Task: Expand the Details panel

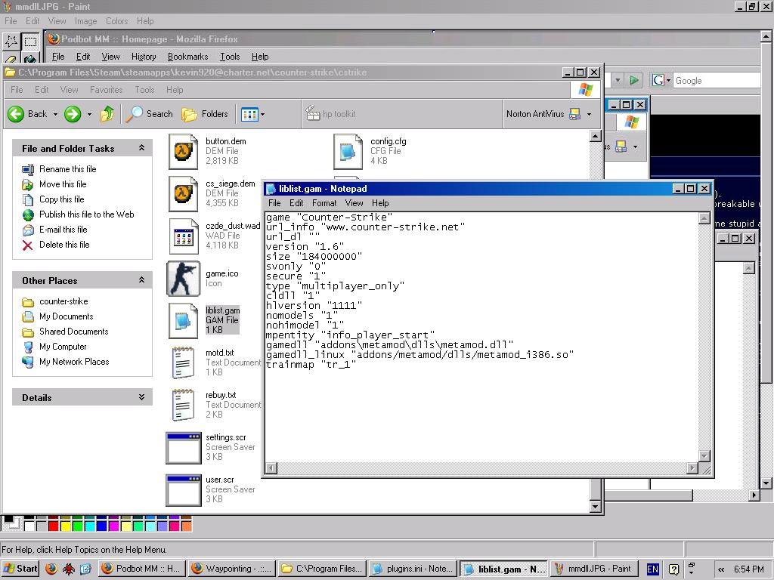Action: coord(141,397)
